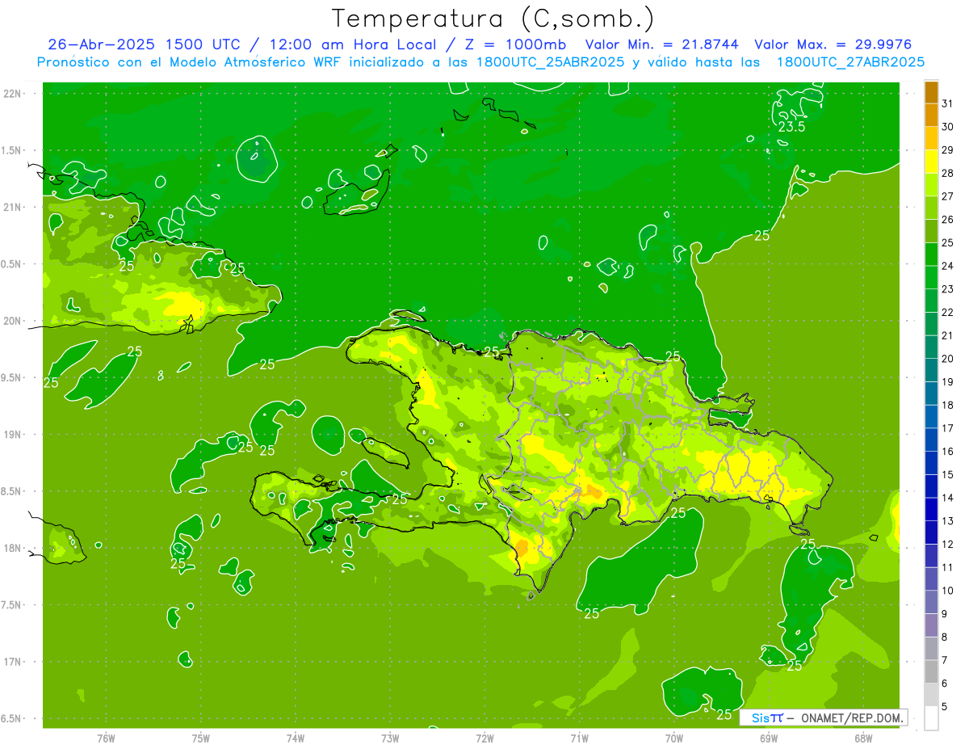Click the "15" label on the color scale
This screenshot has width=969, height=749.
947,475
